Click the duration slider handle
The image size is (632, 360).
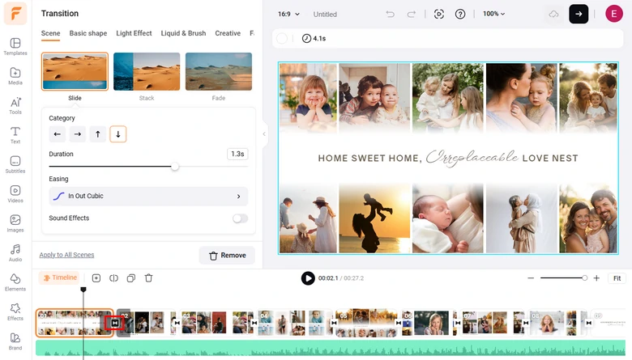(174, 167)
